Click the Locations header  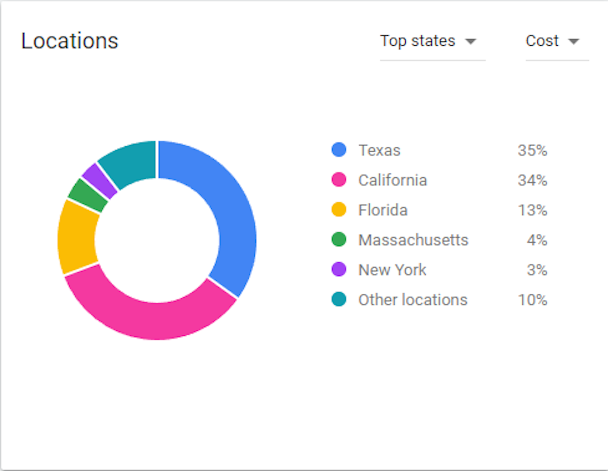tap(70, 40)
